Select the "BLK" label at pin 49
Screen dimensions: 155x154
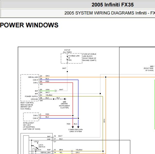[47, 98]
